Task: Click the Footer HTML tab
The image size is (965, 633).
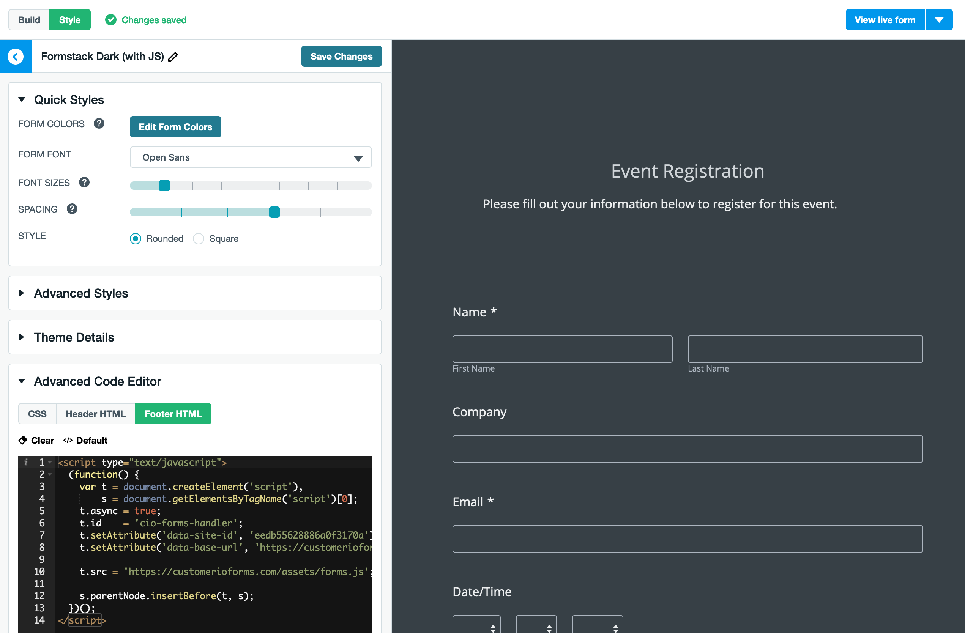Action: (173, 413)
